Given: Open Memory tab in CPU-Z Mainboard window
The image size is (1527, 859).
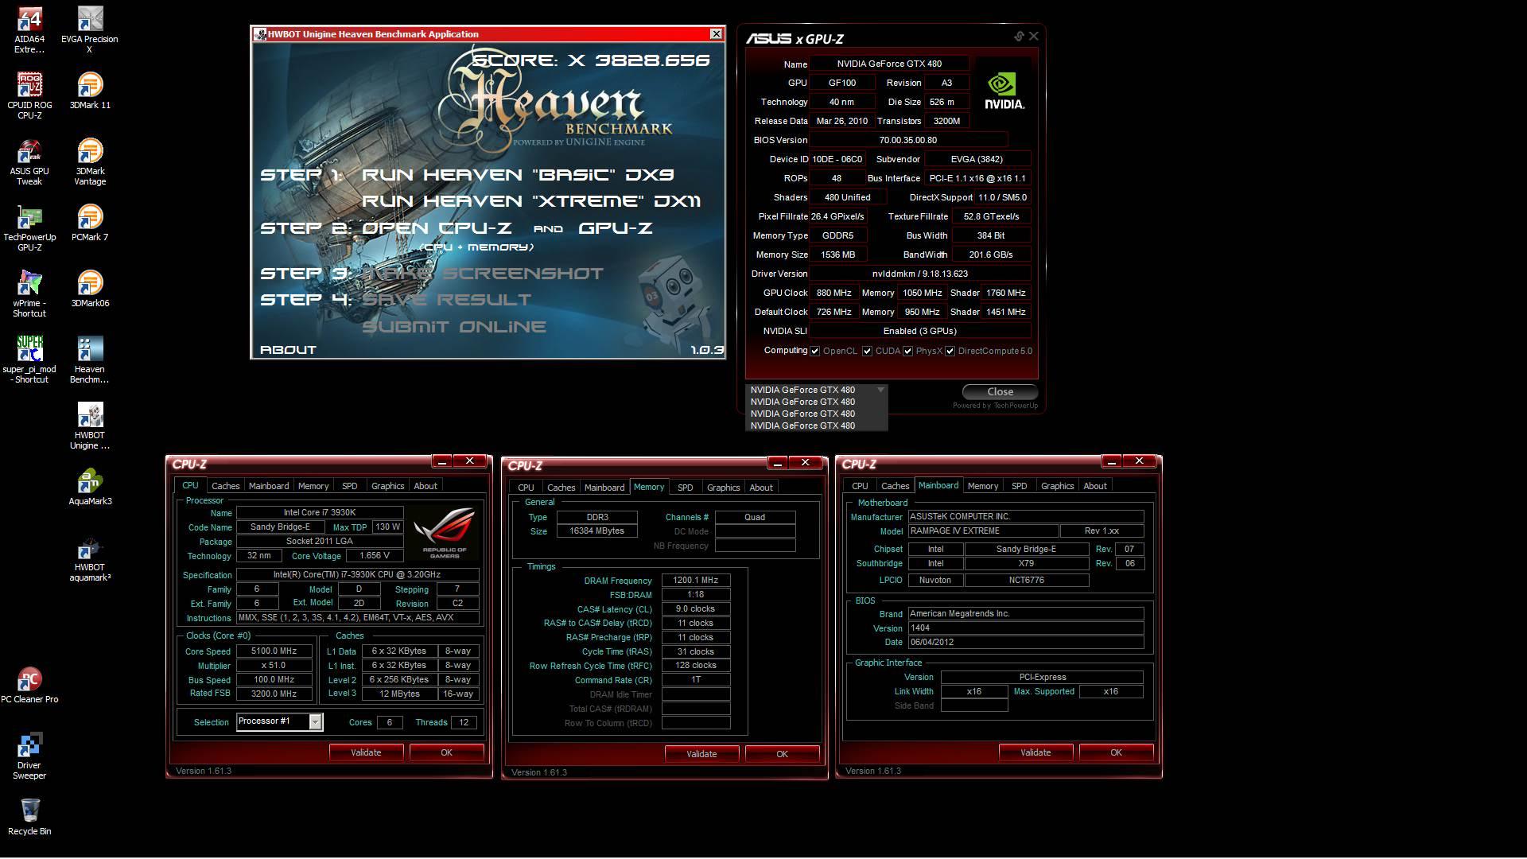Looking at the screenshot, I should [x=982, y=486].
